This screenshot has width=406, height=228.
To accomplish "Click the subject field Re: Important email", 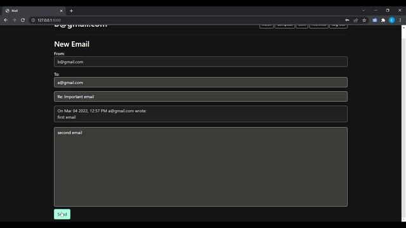I will coord(200,97).
